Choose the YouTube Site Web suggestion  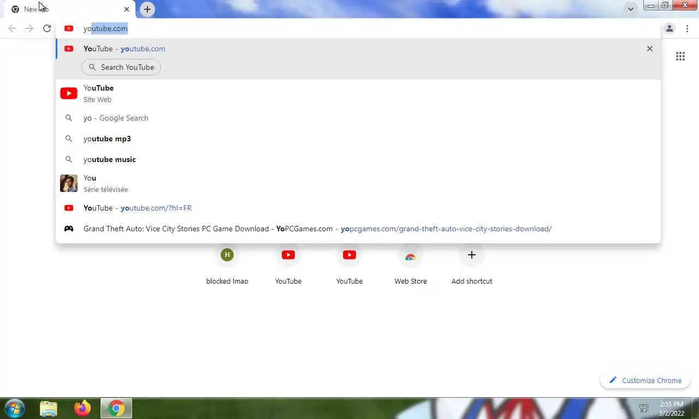coord(358,93)
